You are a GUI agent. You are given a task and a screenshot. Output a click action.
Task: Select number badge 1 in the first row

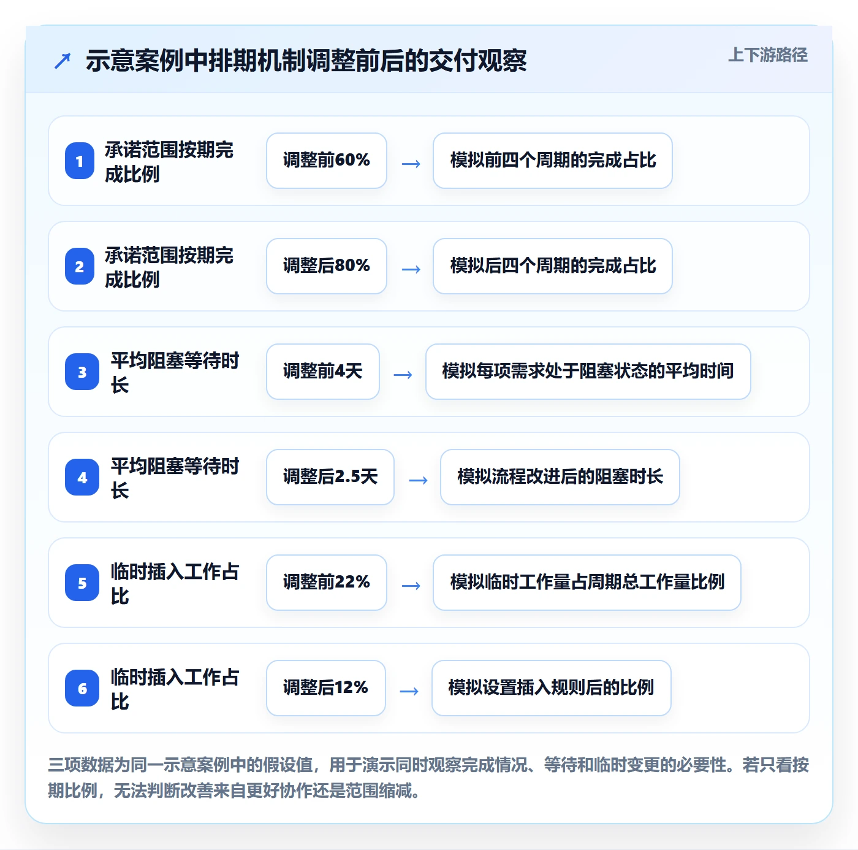[80, 161]
